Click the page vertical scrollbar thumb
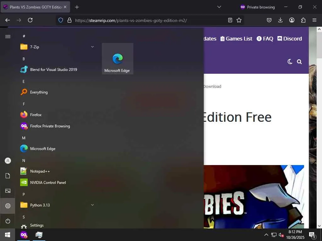This screenshot has height=241, width=322. coord(319,45)
